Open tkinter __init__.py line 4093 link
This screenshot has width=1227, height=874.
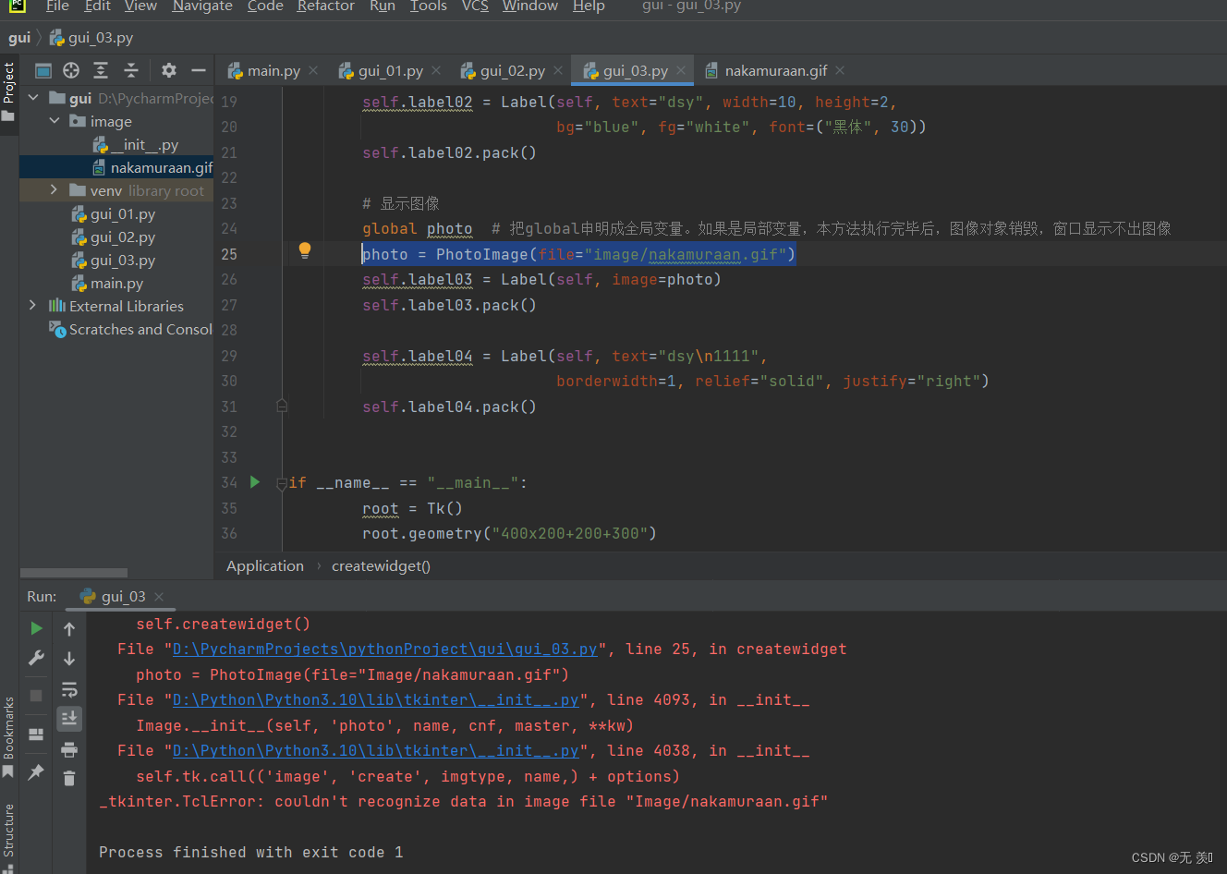tap(376, 700)
